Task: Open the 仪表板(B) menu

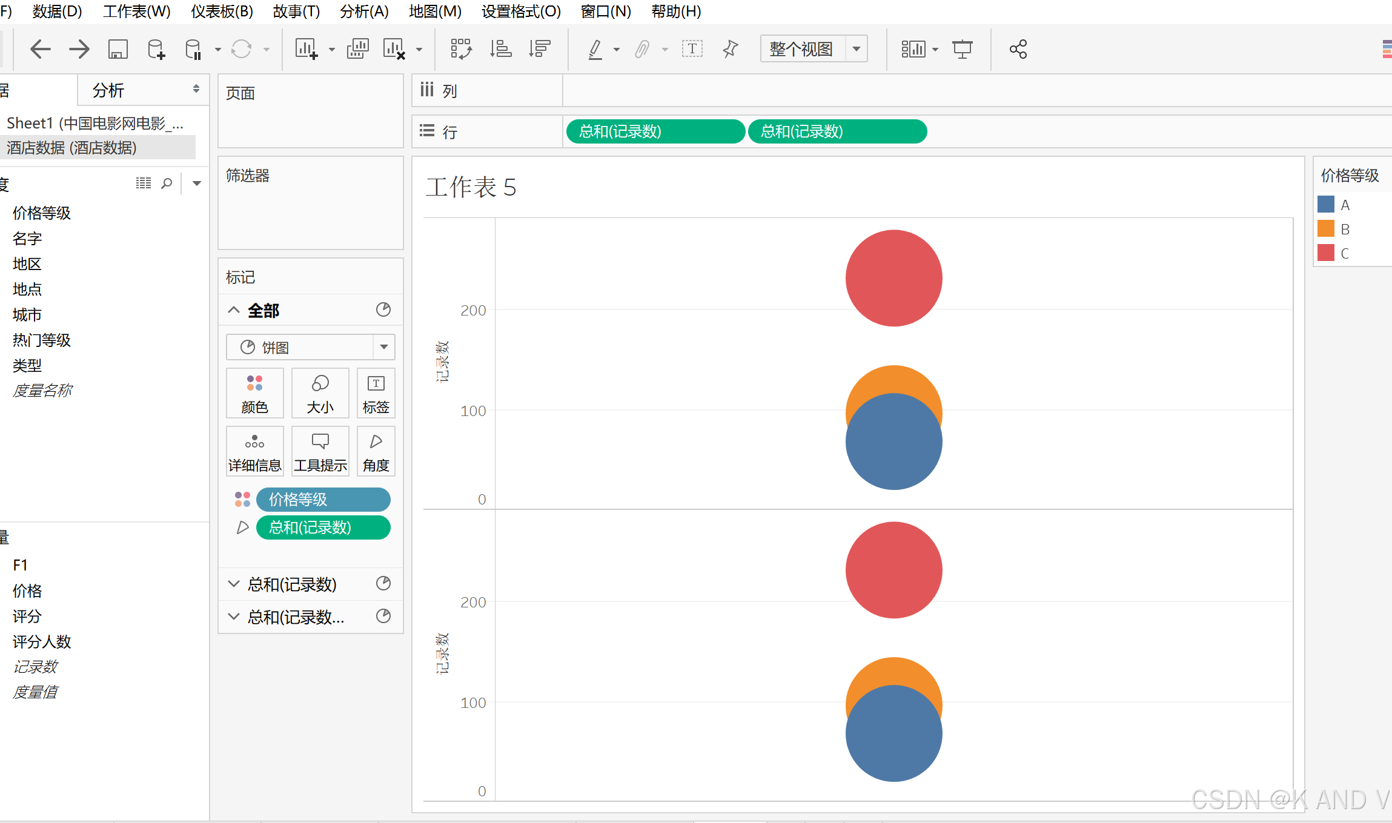Action: [222, 11]
